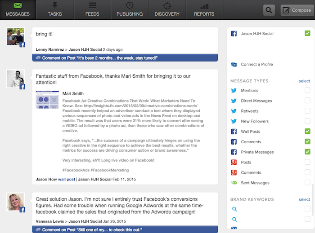The image size is (315, 233).
Task: Uncheck the Wall Posts checkbox
Action: click(x=307, y=131)
